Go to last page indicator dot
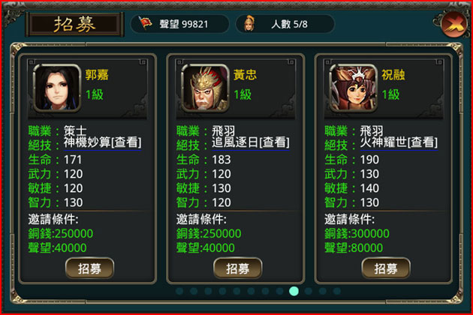Viewport: 473px width, 315px height. click(337, 291)
